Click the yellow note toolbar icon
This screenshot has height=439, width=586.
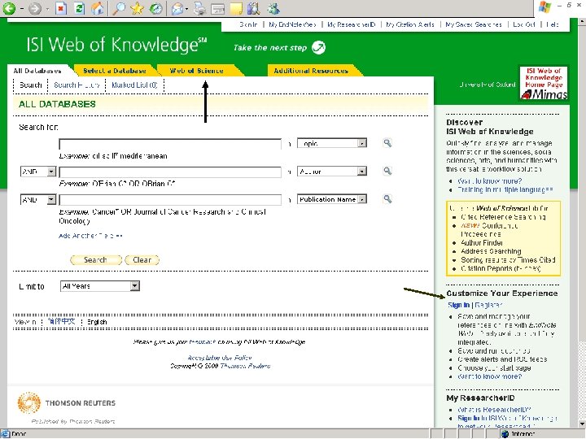pyautogui.click(x=236, y=8)
